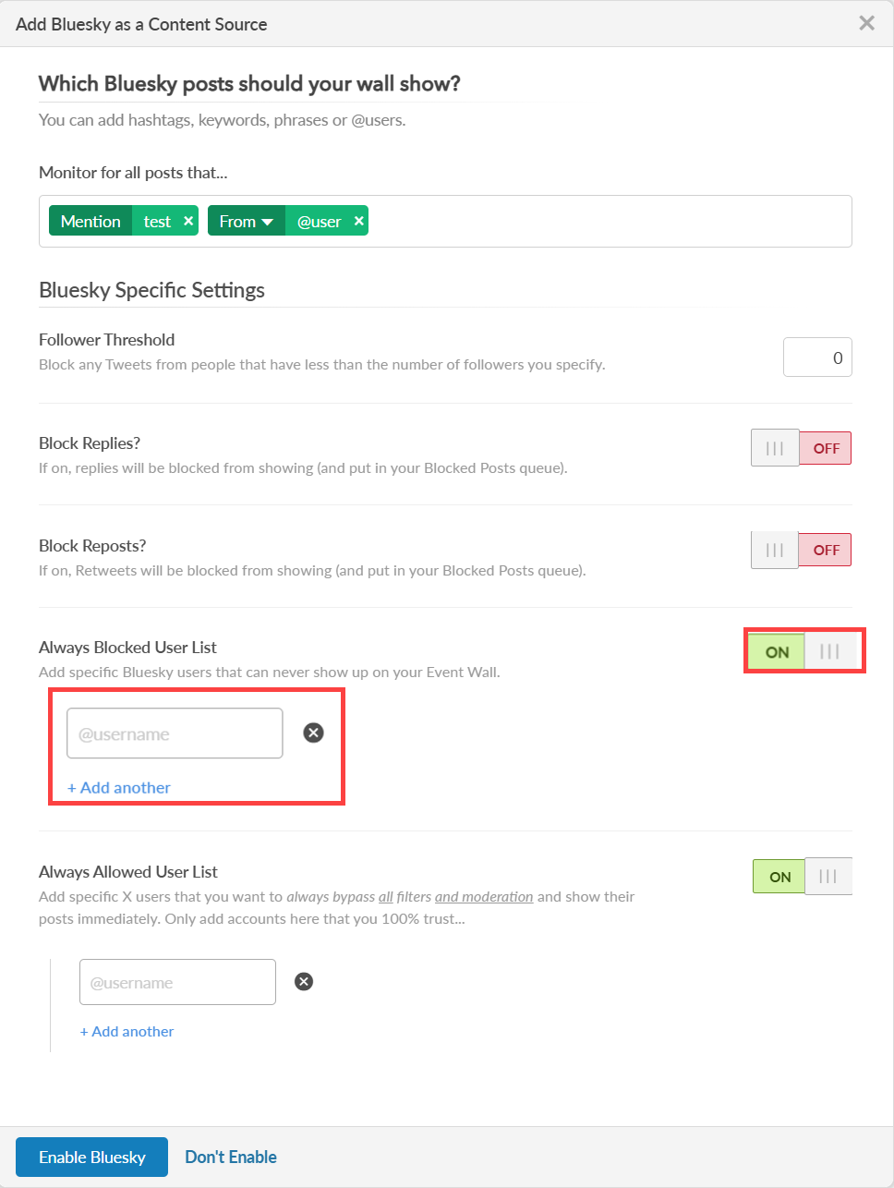Click the '@user' tag text

319,221
